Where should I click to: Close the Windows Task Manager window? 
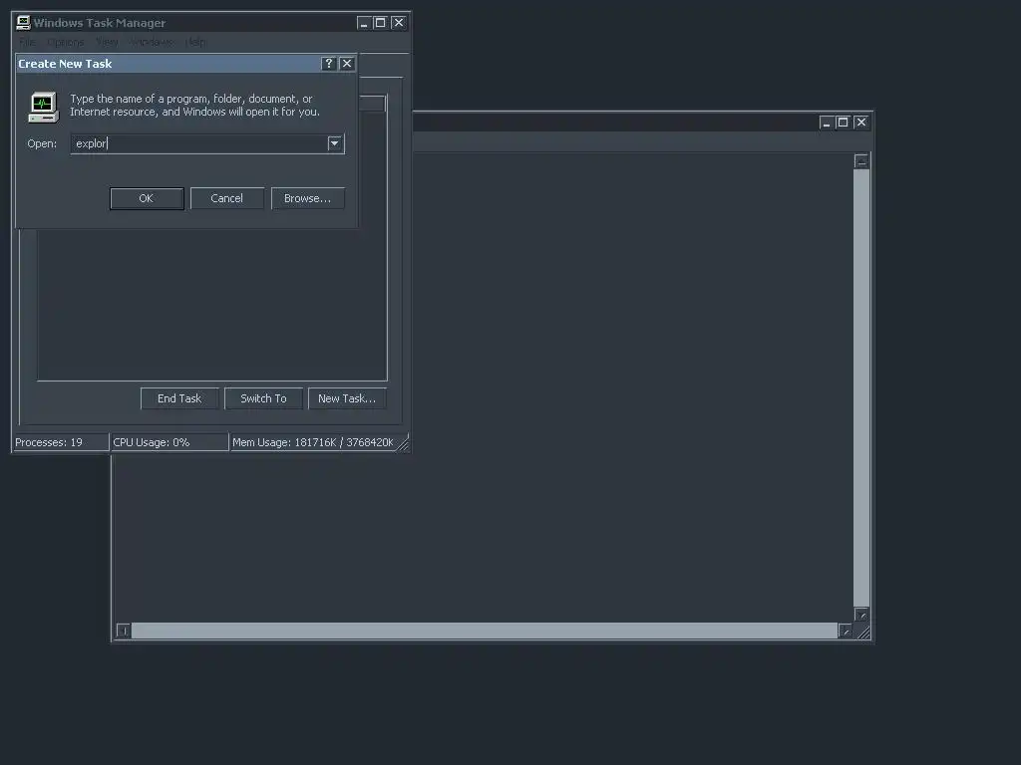(x=399, y=23)
